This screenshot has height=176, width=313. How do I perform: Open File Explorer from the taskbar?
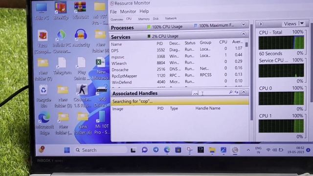[212, 150]
